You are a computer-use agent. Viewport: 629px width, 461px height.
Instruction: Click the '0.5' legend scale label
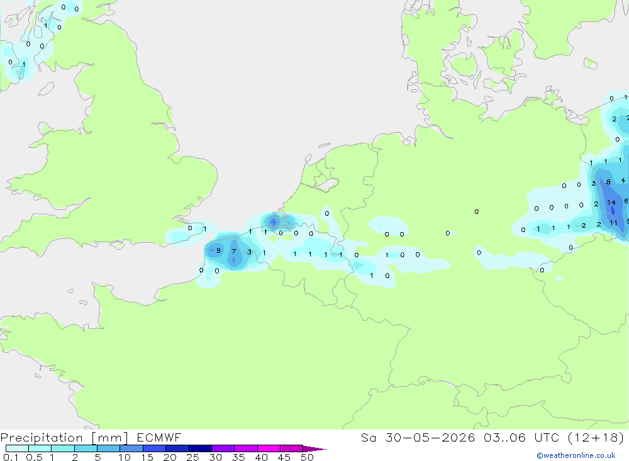(x=34, y=457)
